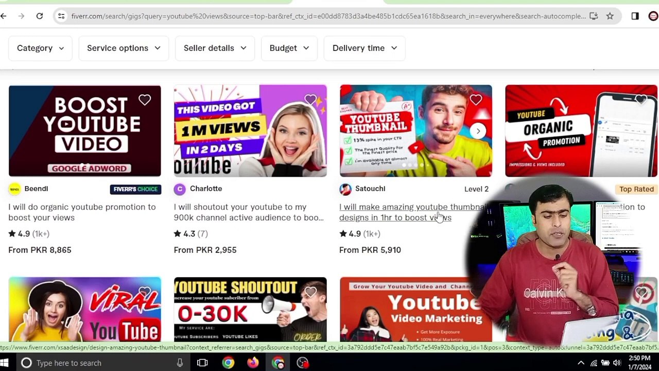Open Beendi's seller profile name
The image size is (659, 371).
pos(36,189)
